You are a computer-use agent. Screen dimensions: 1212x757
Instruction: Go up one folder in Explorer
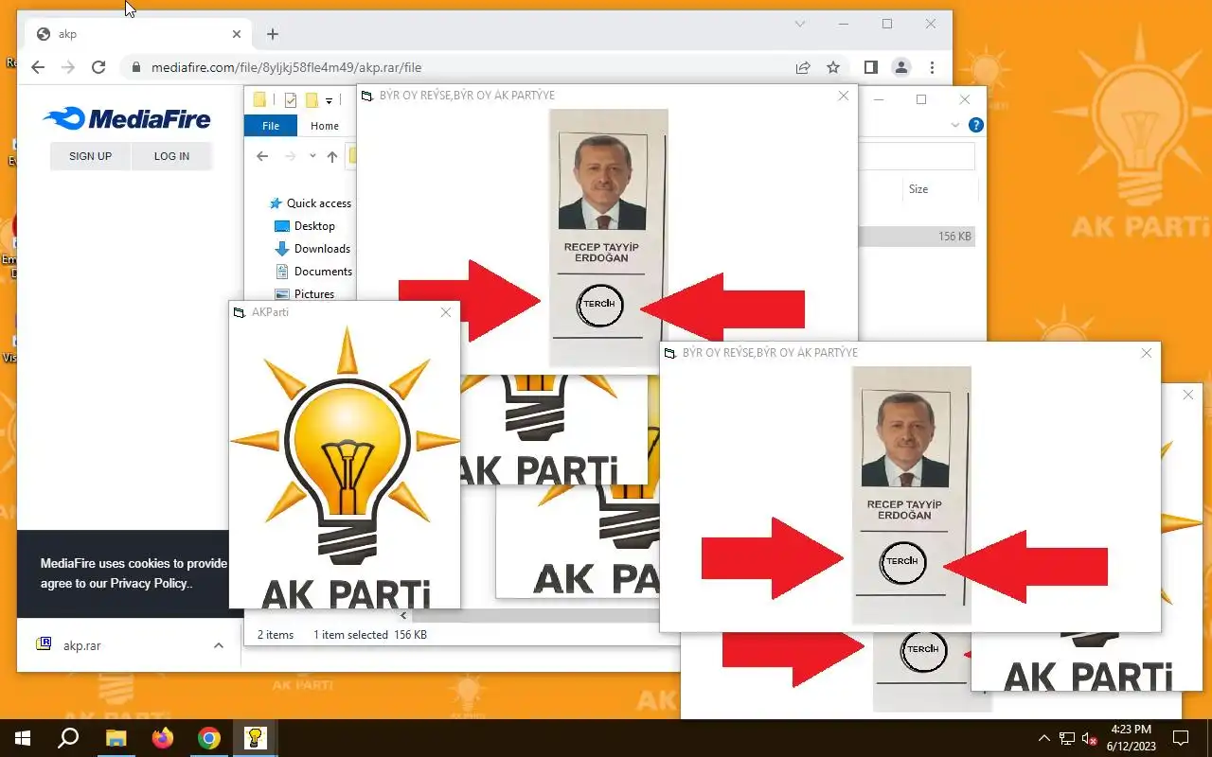point(332,156)
